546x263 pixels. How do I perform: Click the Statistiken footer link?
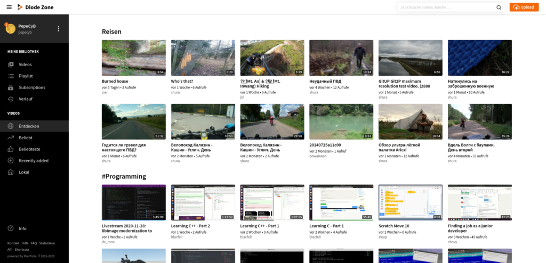pos(47,243)
